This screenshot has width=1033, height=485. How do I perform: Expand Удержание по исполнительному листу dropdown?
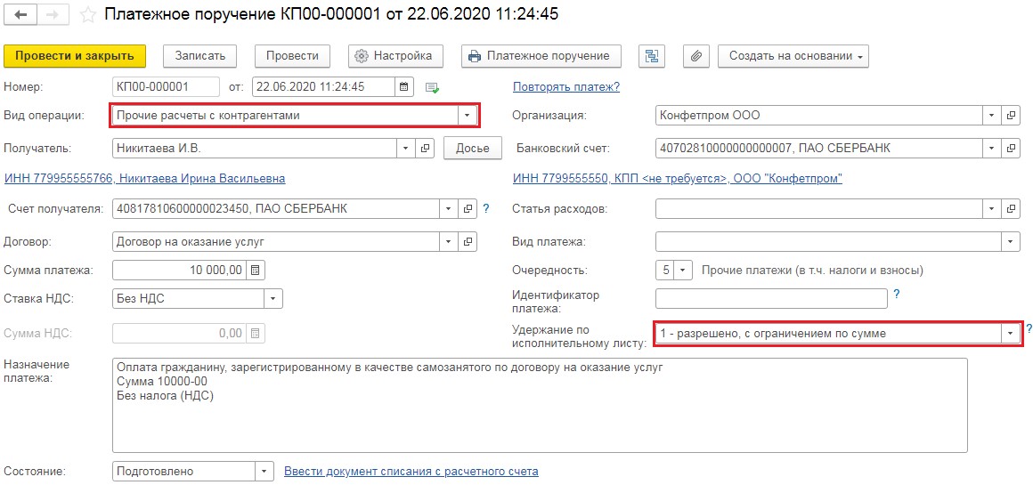click(x=1011, y=334)
